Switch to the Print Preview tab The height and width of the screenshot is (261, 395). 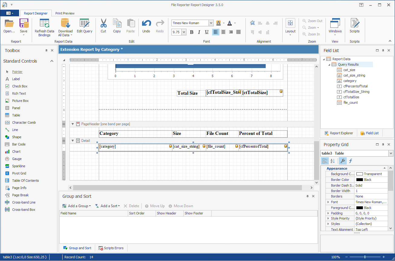tap(65, 13)
